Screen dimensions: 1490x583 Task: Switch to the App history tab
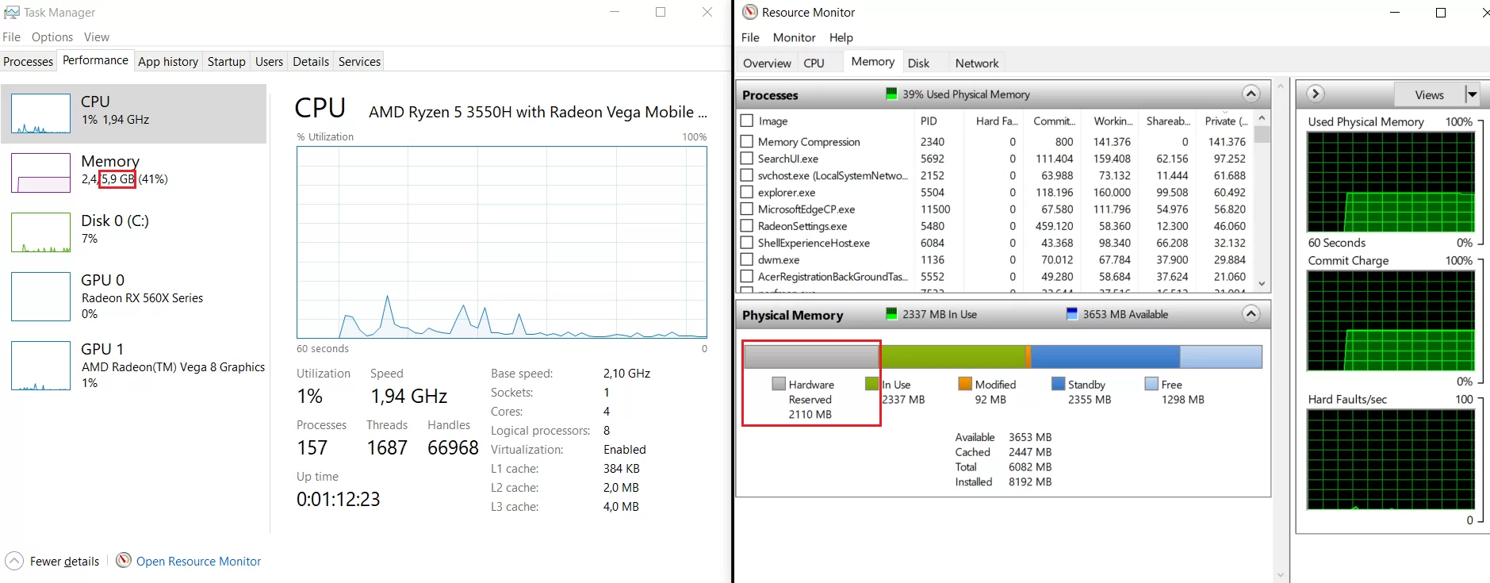168,62
